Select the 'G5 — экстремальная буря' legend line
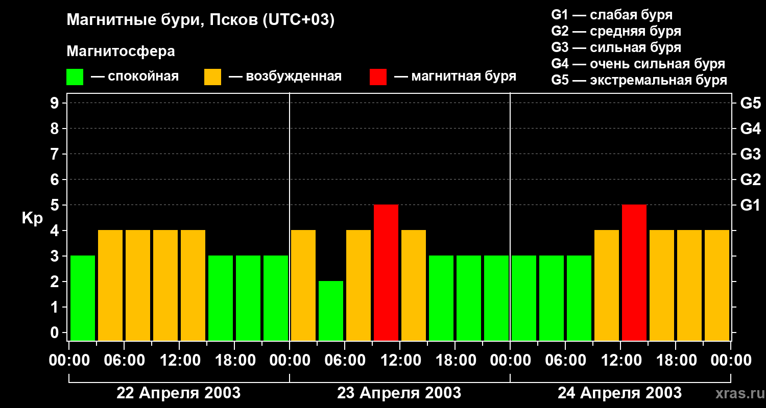The width and height of the screenshot is (766, 408). tap(639, 80)
